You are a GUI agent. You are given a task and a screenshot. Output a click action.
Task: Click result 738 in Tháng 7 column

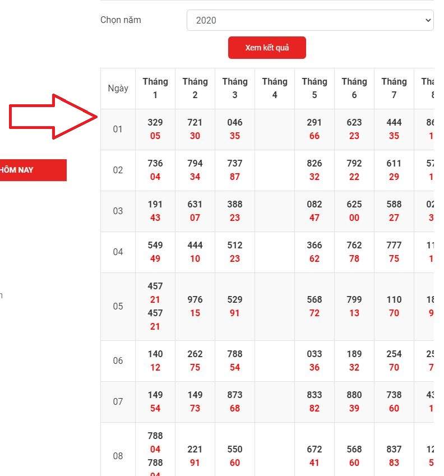pos(394,395)
